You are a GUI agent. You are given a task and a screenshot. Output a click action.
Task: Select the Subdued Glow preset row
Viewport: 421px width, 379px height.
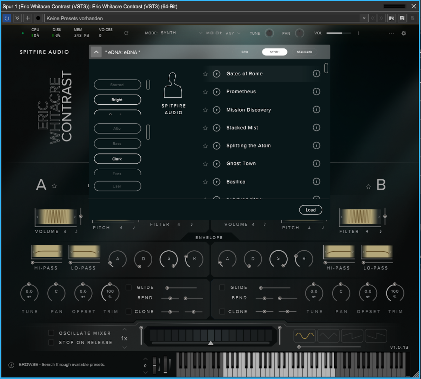tap(261, 198)
